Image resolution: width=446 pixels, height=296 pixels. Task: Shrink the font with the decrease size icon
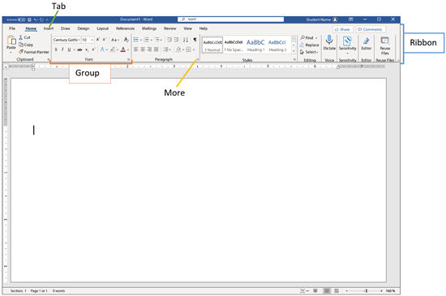pos(105,40)
